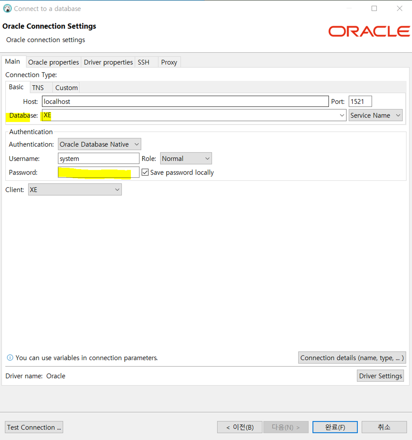412x440 pixels.
Task: Close the Connect to a database dialog
Action: 400,8
